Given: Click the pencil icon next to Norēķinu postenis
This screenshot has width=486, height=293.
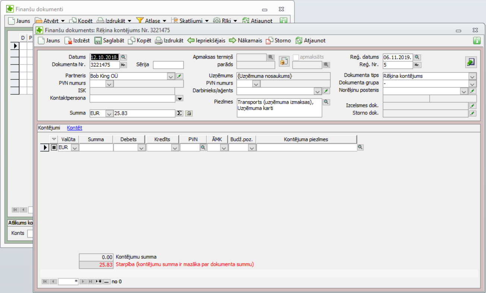Looking at the screenshot, I should click(x=472, y=91).
